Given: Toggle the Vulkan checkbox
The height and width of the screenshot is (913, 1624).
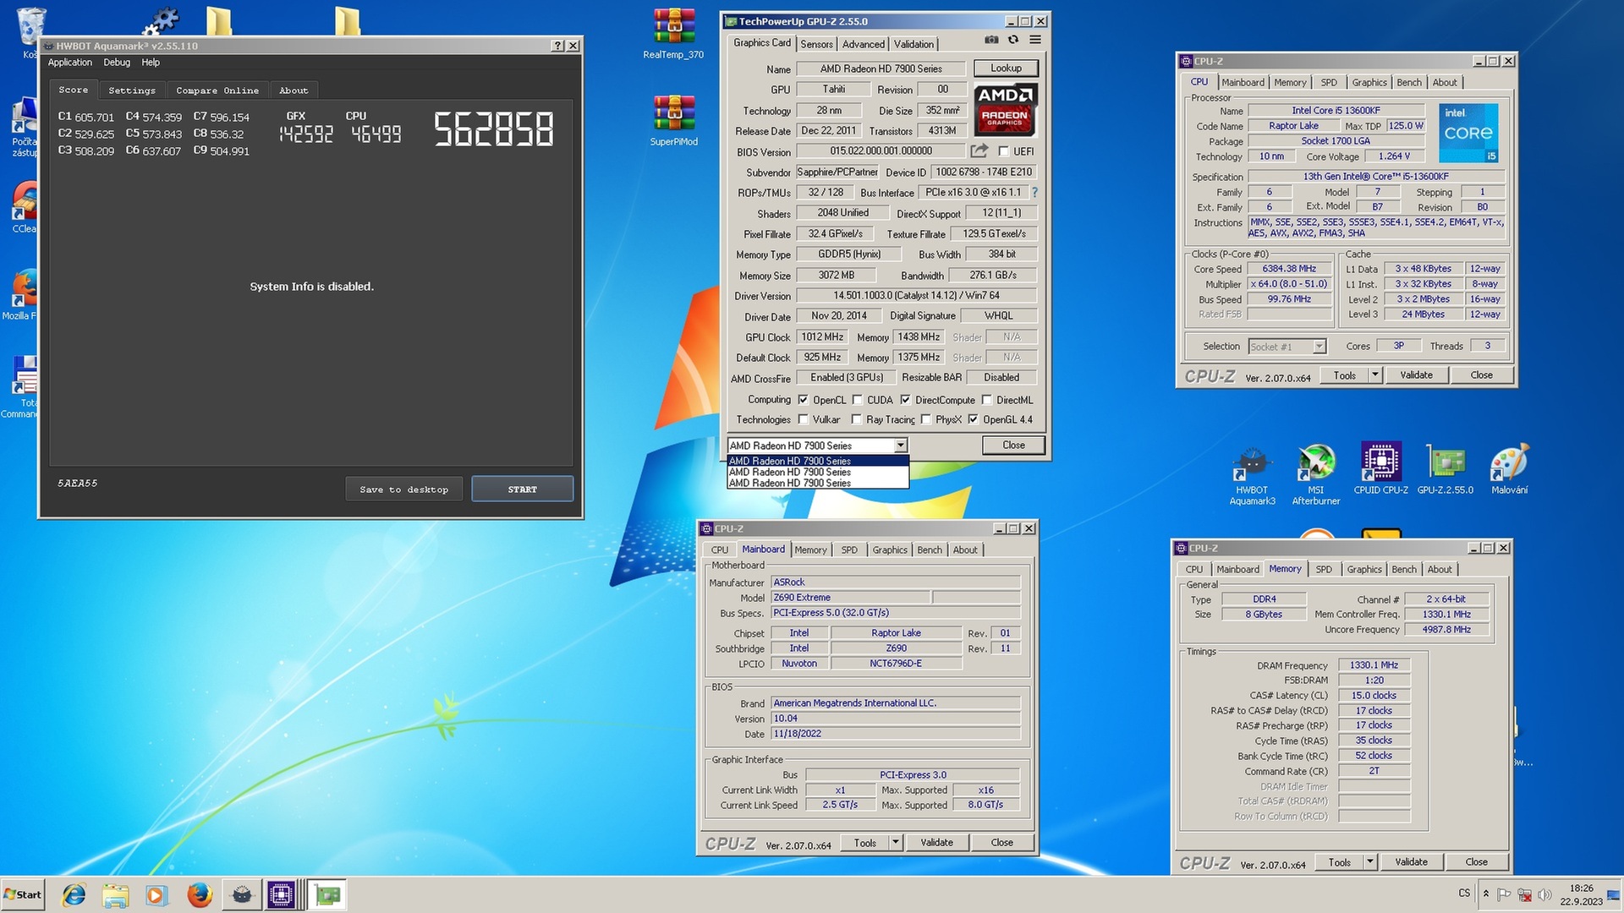Looking at the screenshot, I should pyautogui.click(x=803, y=419).
